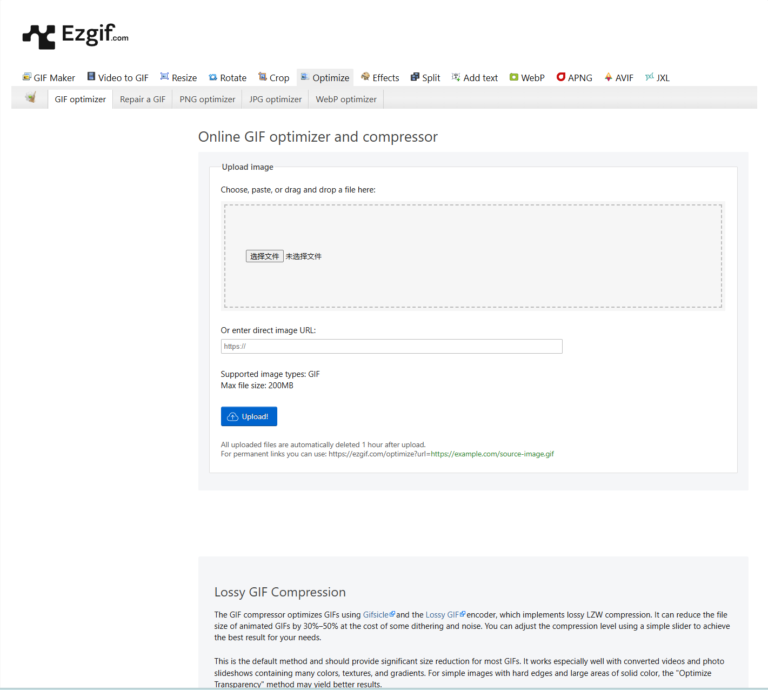Open the AVIF menu item

click(619, 78)
